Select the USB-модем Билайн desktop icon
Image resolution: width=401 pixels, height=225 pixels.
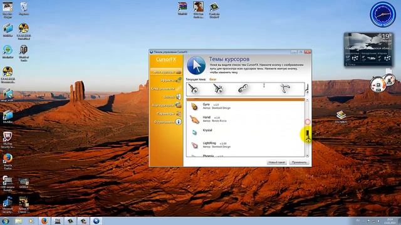coord(7,183)
